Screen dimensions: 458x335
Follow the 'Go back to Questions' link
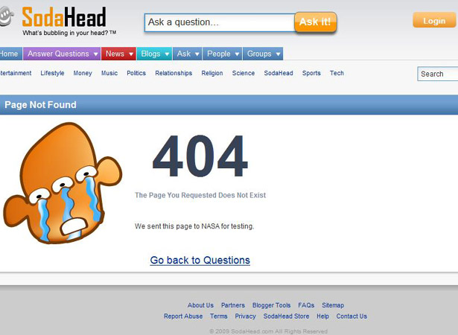tap(200, 260)
